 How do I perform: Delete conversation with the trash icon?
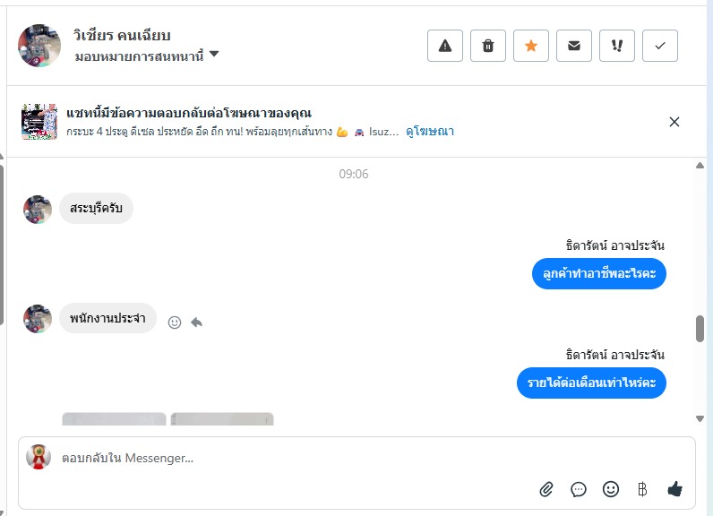(488, 46)
